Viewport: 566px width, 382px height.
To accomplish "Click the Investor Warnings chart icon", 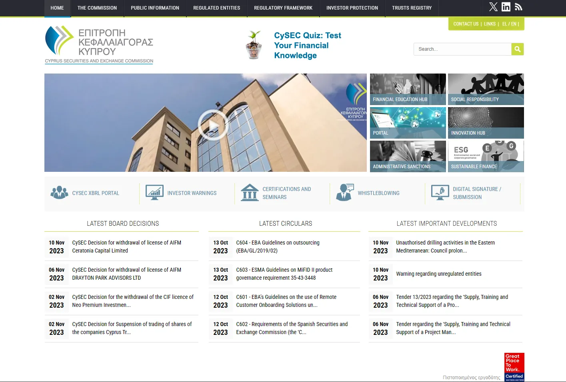I will coord(154,193).
